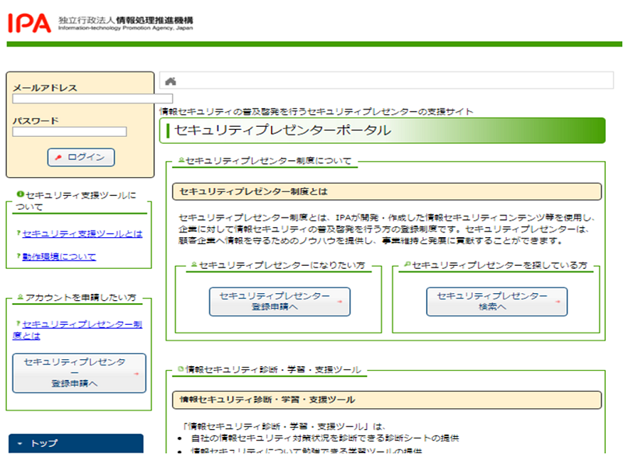Screen dimensions: 623x454
Task: Click the セキュリティプレゼンター制度とは heading bar
Action: [x=386, y=191]
